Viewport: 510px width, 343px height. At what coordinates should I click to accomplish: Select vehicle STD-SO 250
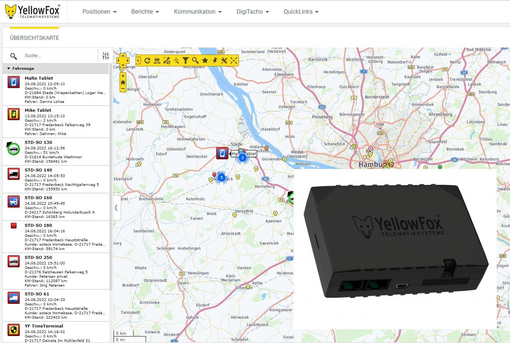coord(56,271)
